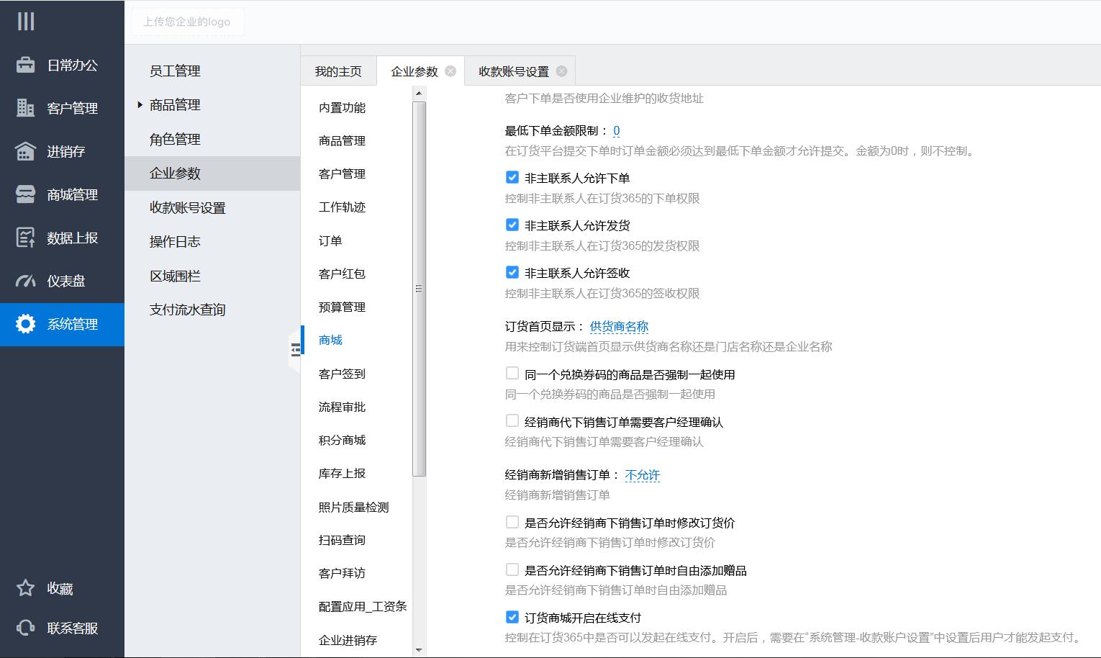Enable 经销商代下销售订单需要客户经理确认 checkbox
The width and height of the screenshot is (1101, 658).
click(x=512, y=421)
